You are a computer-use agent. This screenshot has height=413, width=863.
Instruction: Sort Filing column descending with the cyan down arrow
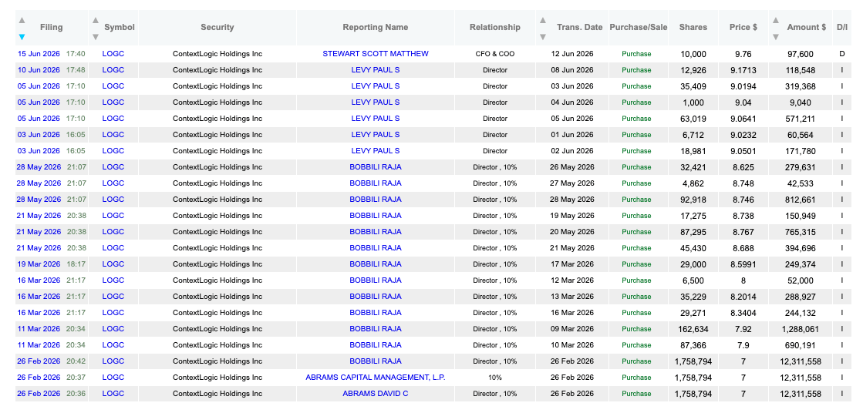pos(22,37)
